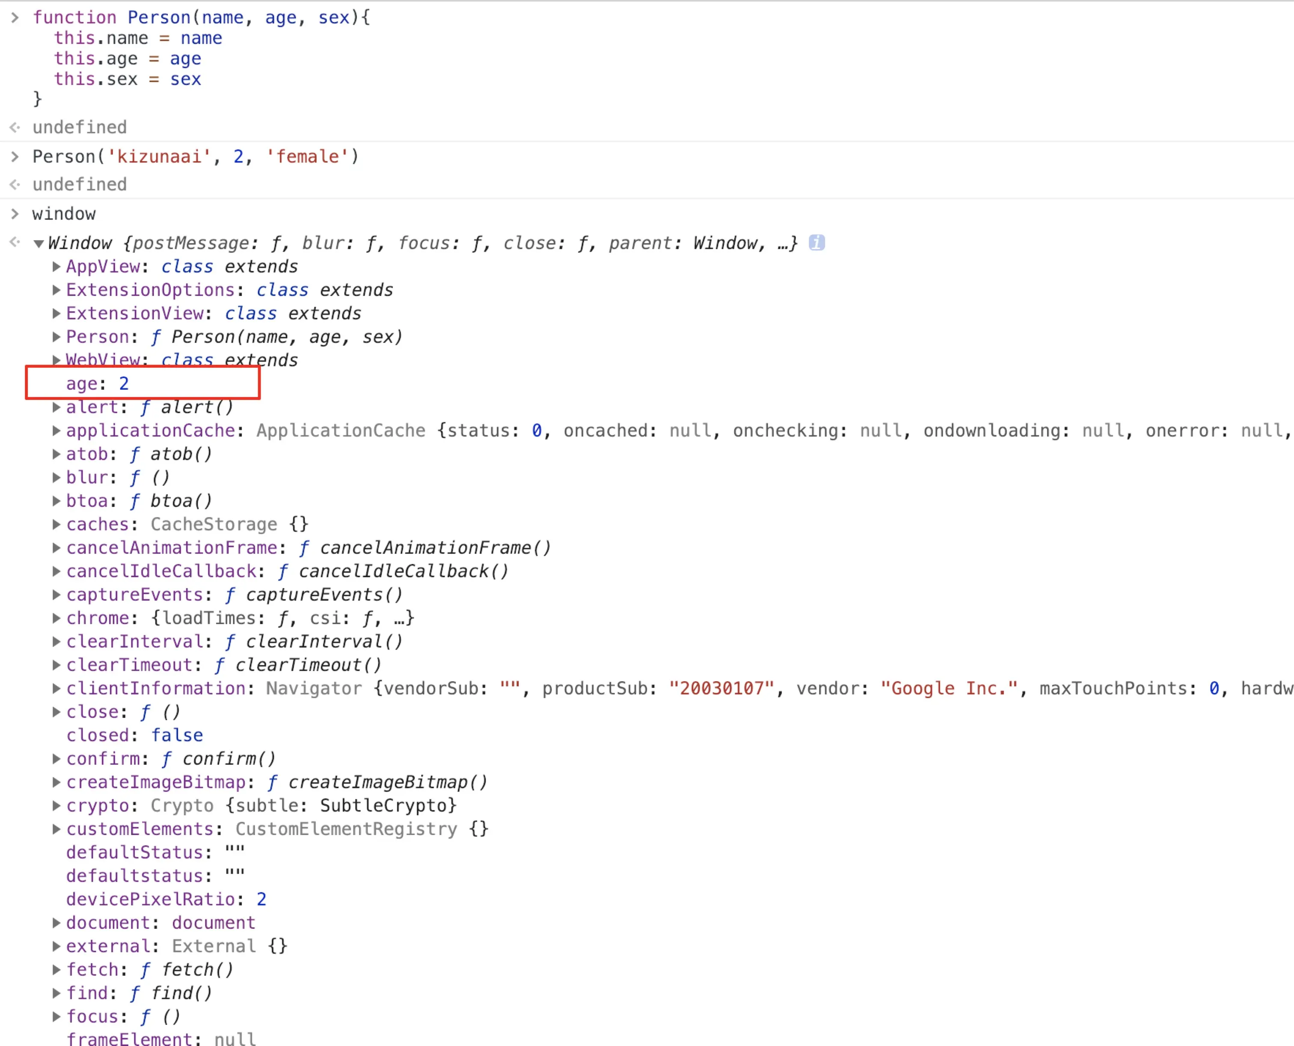Expand the clientInformation Navigator entry

point(56,688)
